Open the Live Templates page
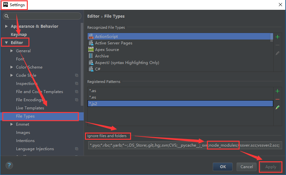Image resolution: width=286 pixels, height=175 pixels. (x=30, y=108)
